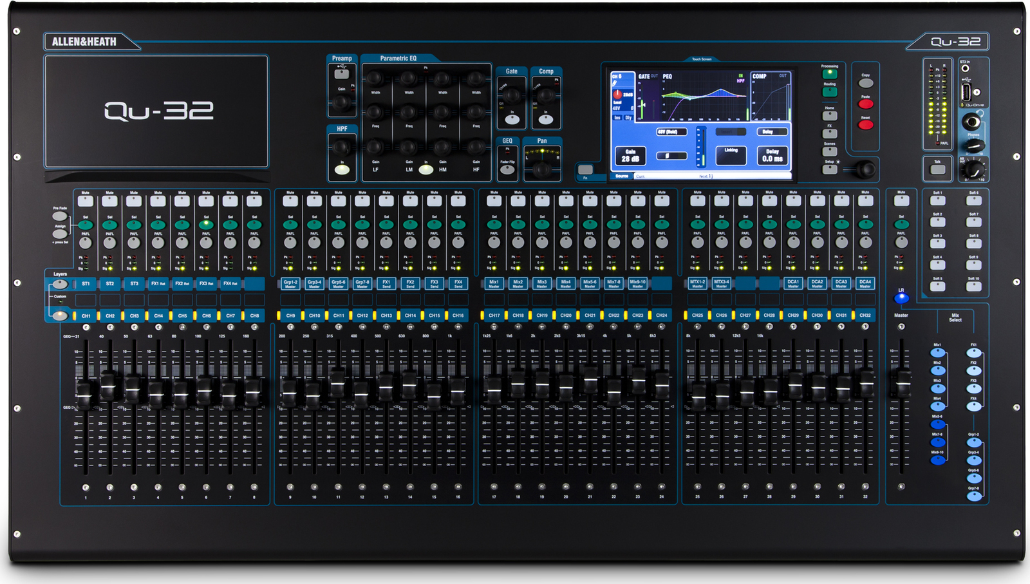
Task: Toggle the Gate In button
Action: (512, 120)
